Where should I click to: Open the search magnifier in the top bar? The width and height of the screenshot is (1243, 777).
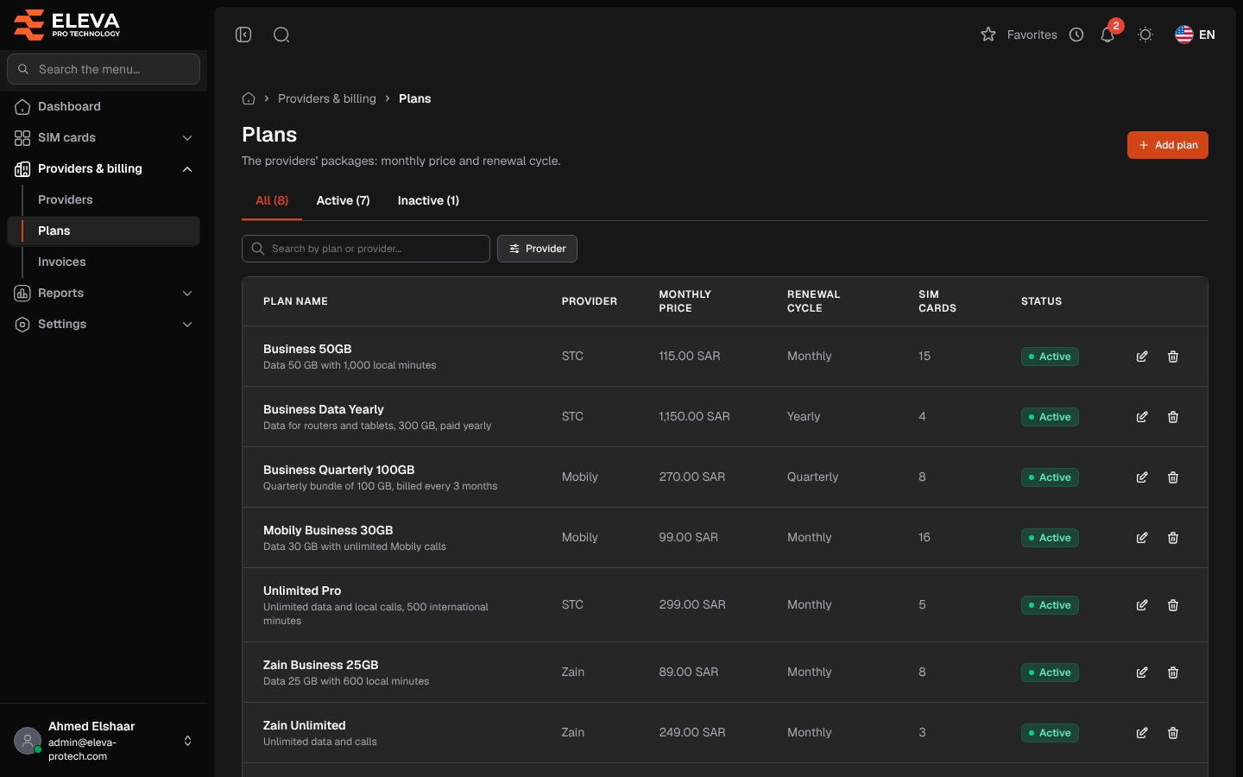tap(281, 35)
